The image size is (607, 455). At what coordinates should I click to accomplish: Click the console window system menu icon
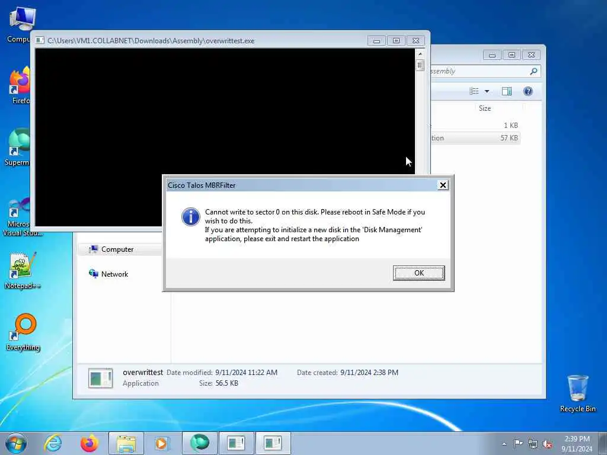[40, 40]
